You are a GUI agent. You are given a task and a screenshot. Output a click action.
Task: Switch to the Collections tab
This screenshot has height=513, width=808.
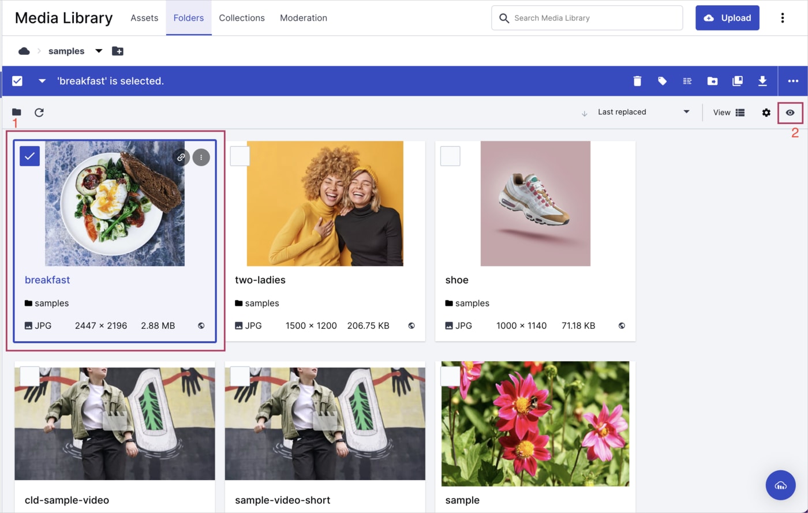point(242,18)
